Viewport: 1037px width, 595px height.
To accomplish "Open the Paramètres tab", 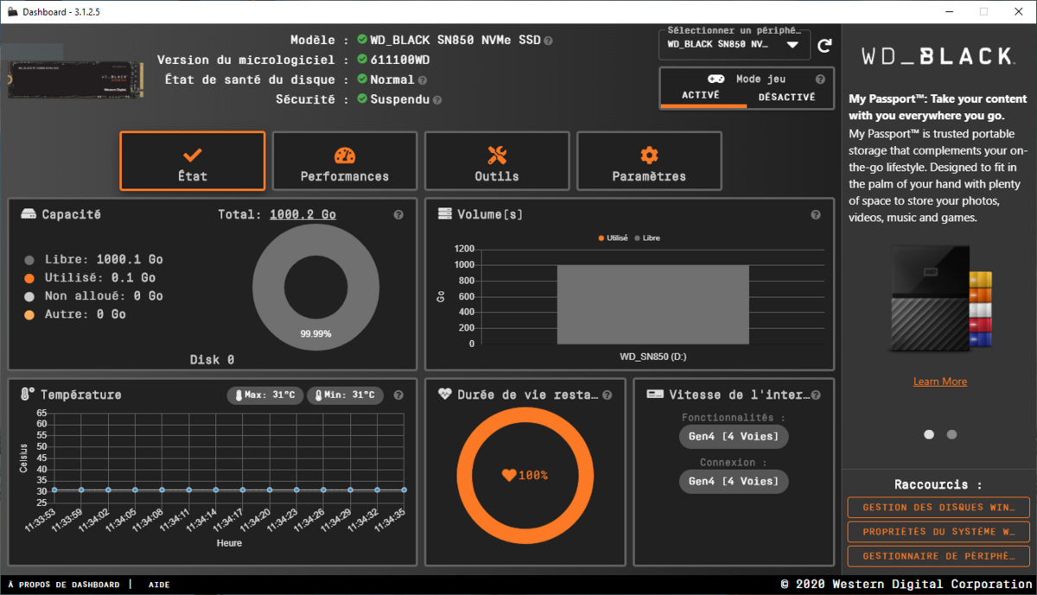I will click(x=649, y=161).
